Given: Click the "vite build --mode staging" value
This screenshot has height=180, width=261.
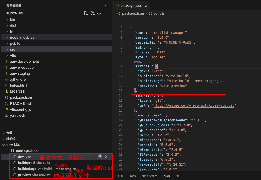Looking at the screenshot, I should pos(194,81).
